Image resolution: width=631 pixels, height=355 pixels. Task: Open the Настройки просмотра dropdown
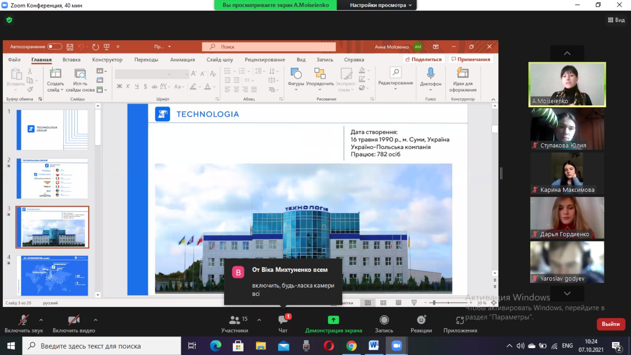tap(381, 5)
